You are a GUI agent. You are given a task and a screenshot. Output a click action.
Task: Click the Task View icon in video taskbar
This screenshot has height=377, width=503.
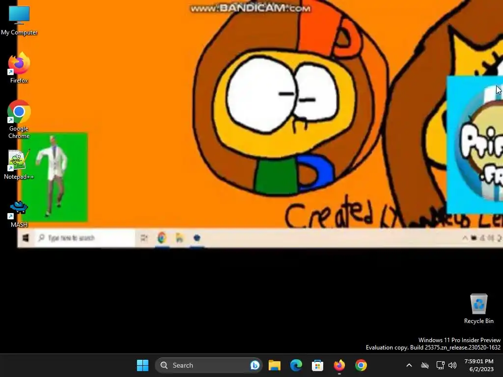[x=144, y=238]
